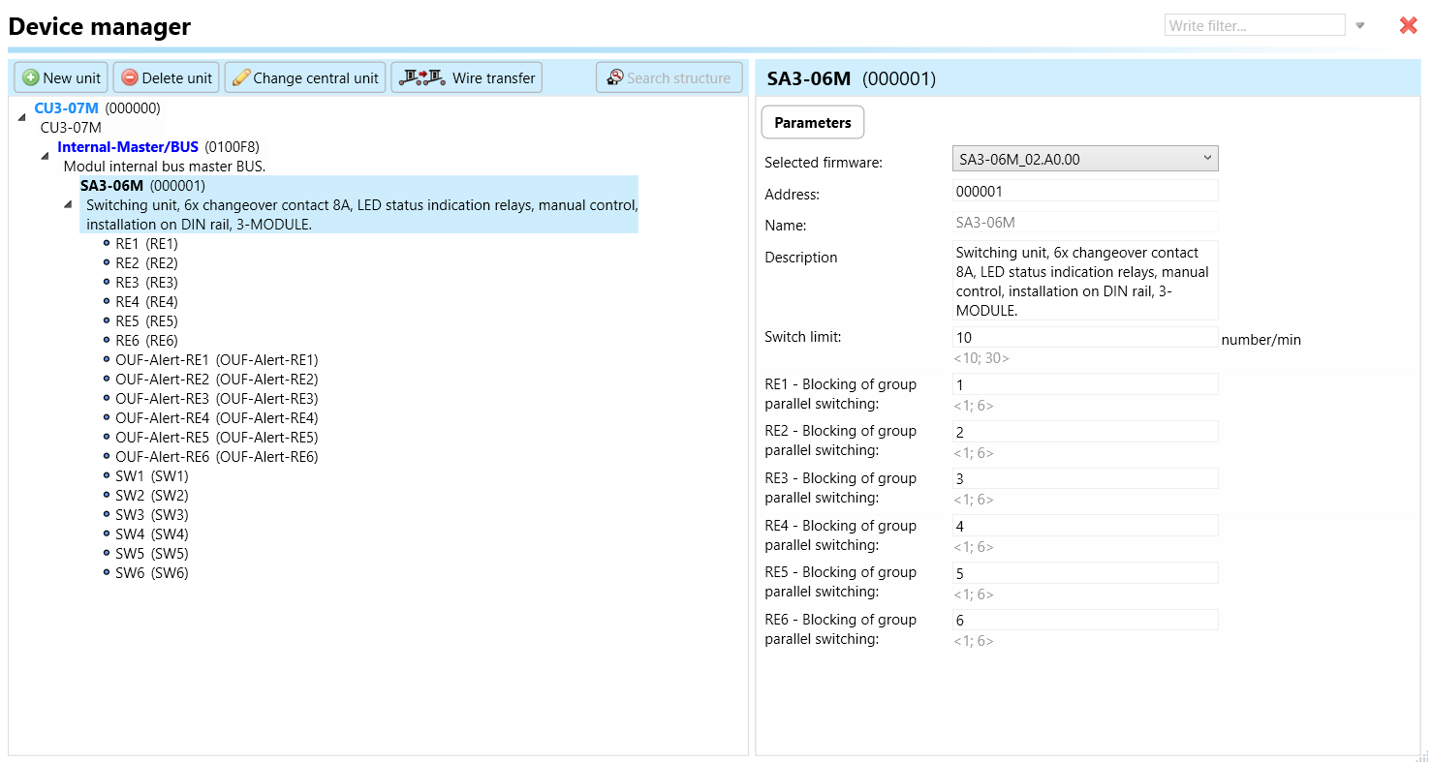Open the Selected firmware dropdown
This screenshot has width=1432, height=762.
click(x=1084, y=159)
